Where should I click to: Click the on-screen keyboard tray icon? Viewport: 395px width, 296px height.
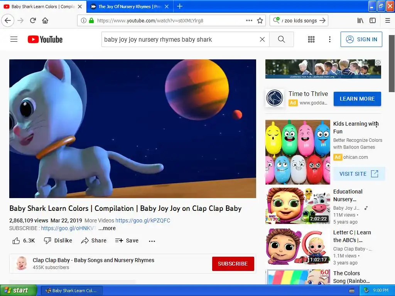pyautogui.click(x=352, y=291)
